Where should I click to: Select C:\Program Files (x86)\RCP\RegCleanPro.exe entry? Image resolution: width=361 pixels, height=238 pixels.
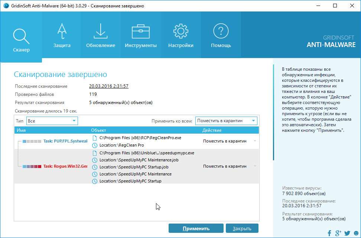140,138
